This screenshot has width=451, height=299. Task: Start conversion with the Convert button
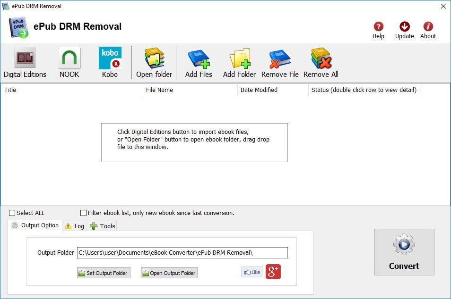point(404,252)
